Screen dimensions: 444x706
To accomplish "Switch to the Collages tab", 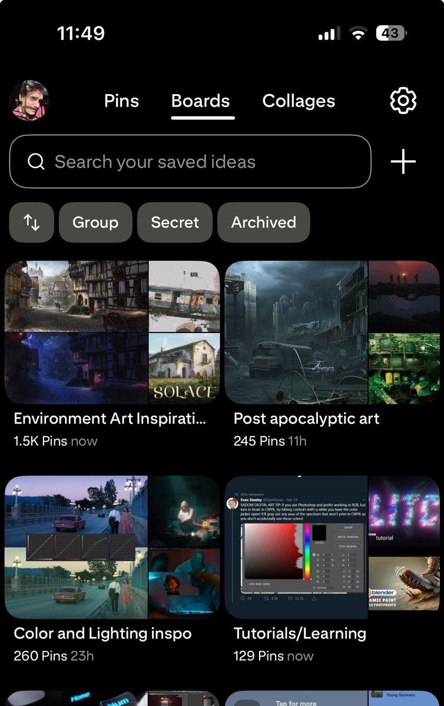I will coord(299,101).
